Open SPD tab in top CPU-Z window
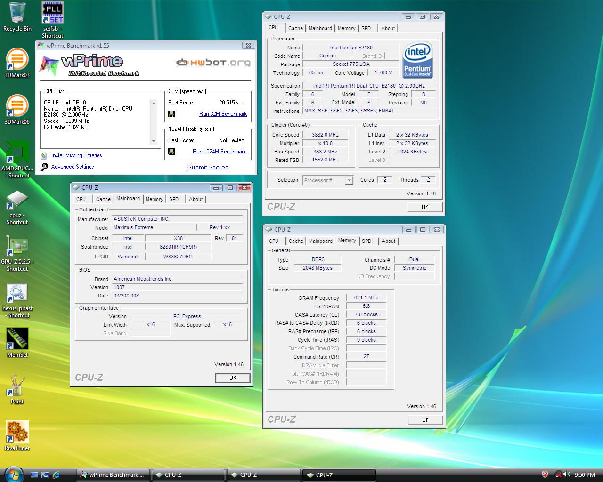Viewport: 603px width, 482px height. (x=366, y=28)
